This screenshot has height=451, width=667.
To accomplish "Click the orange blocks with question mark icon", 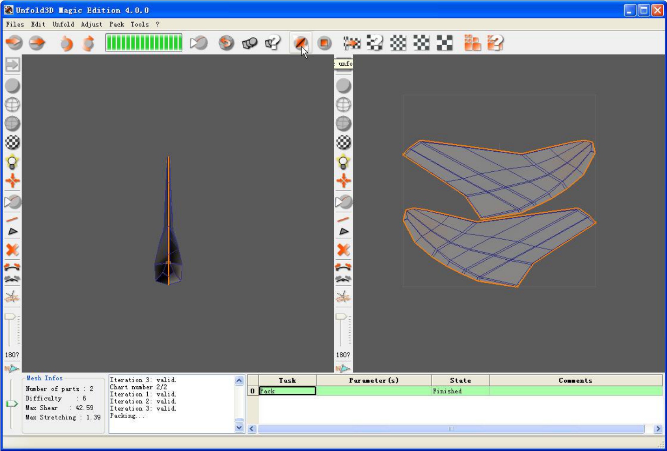I will click(x=495, y=43).
